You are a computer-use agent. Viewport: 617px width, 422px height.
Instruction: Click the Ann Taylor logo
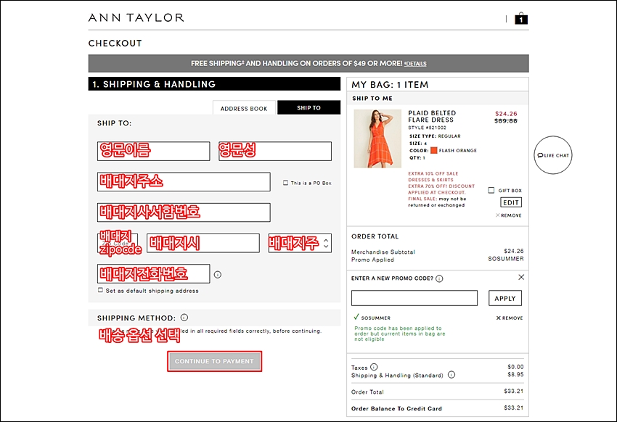[136, 17]
